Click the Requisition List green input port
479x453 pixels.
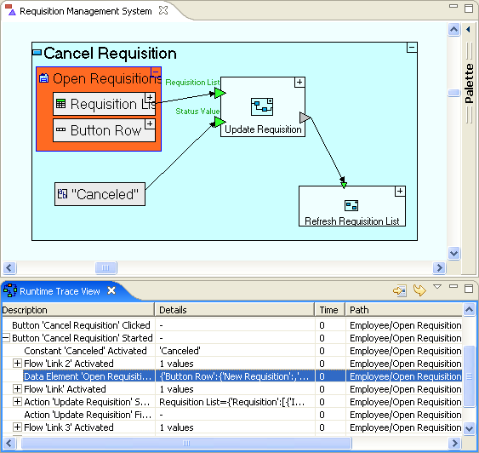220,93
